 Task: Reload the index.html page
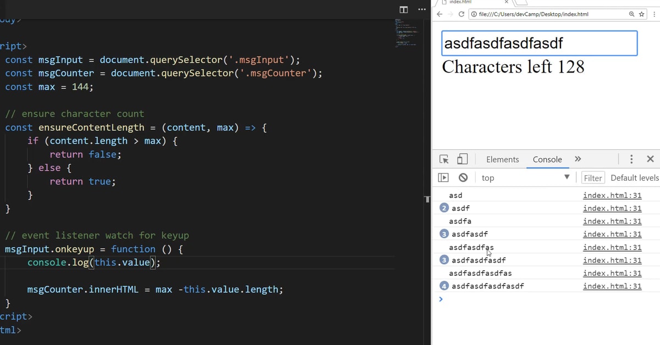[461, 14]
